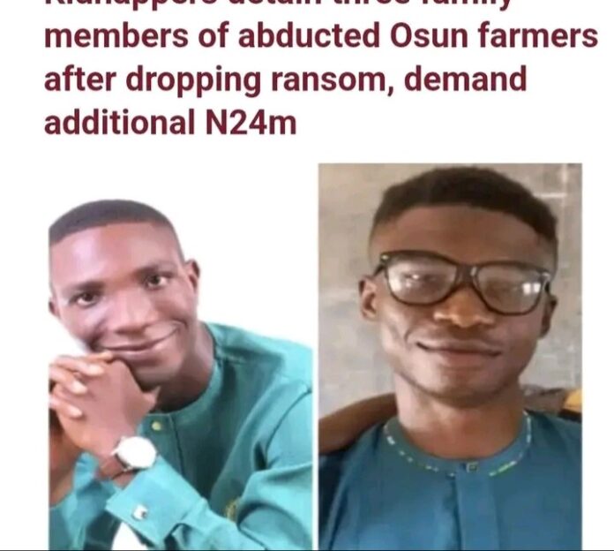
Task: Open left photo of man in teal outfit
Action: [x=181, y=374]
